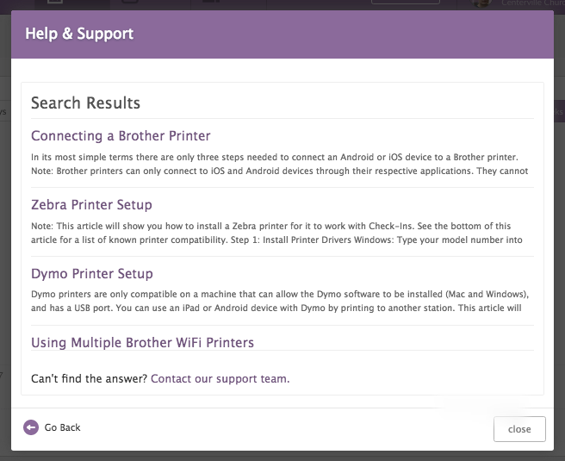Click the Brother printer description snippet
Image resolution: width=565 pixels, height=461 pixels.
(280, 164)
